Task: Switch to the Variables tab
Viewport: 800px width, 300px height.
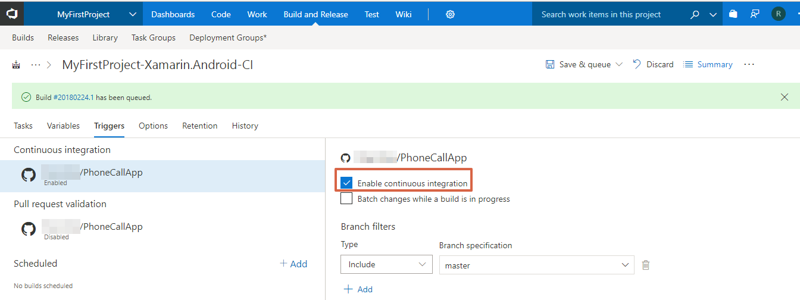Action: [x=63, y=126]
